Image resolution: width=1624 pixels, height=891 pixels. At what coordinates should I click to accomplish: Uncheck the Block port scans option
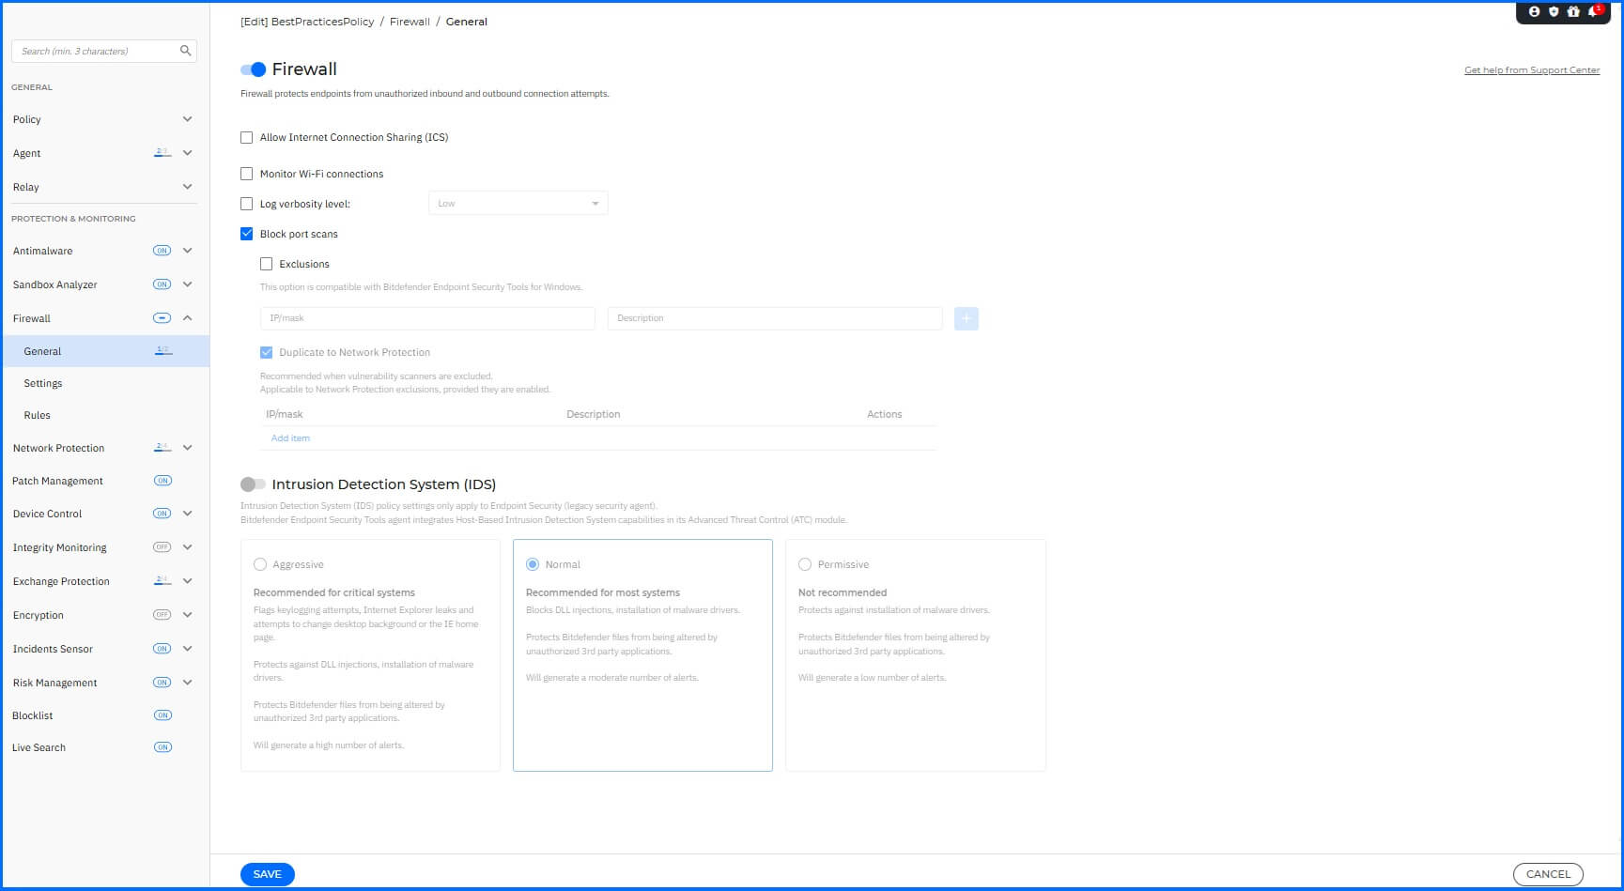[247, 233]
